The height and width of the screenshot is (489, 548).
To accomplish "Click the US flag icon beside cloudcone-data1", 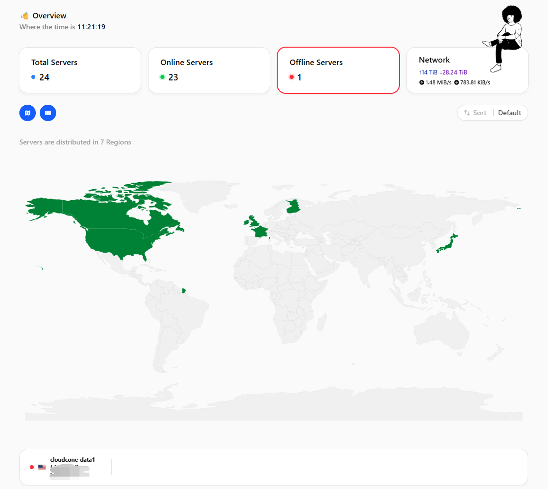I will (42, 467).
